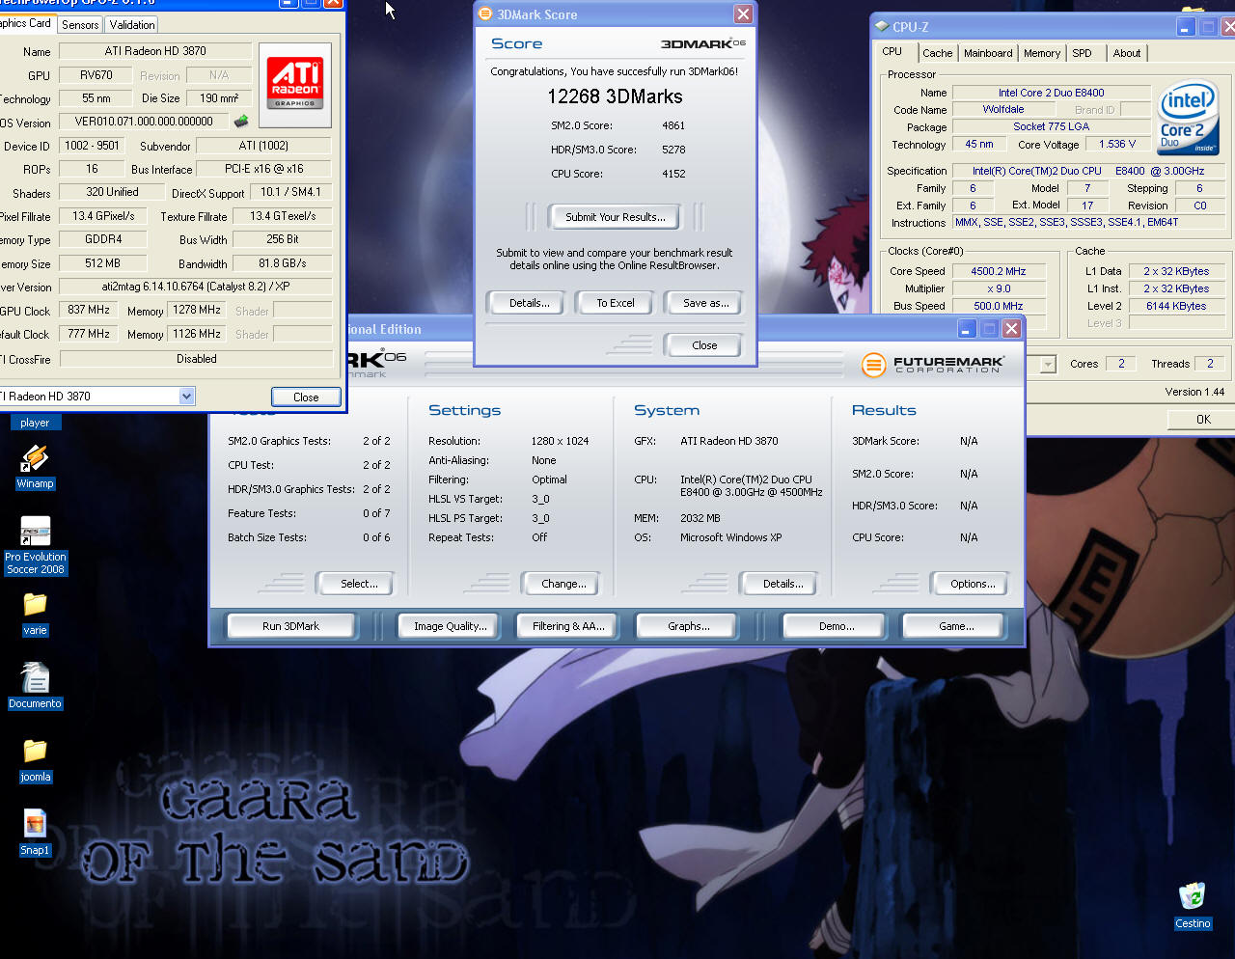This screenshot has height=959, width=1235.
Task: Click the 3DMark Score window title icon
Action: pyautogui.click(x=486, y=14)
